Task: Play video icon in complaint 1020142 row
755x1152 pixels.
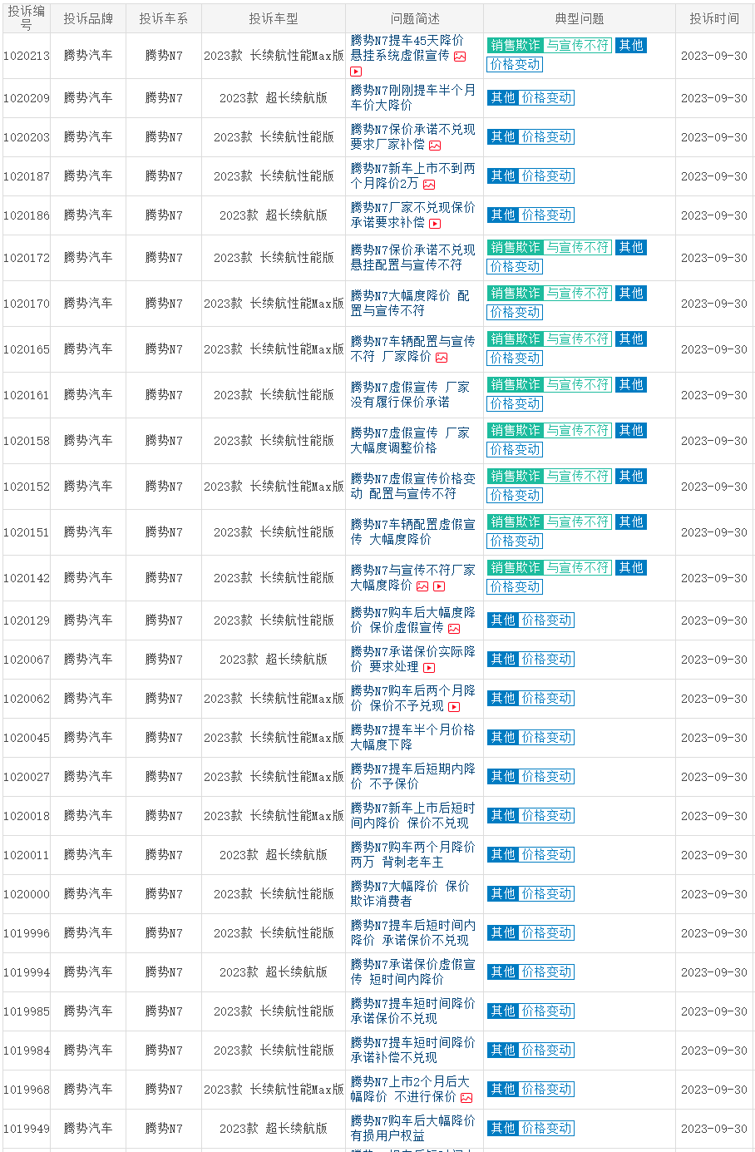Action: pos(439,586)
